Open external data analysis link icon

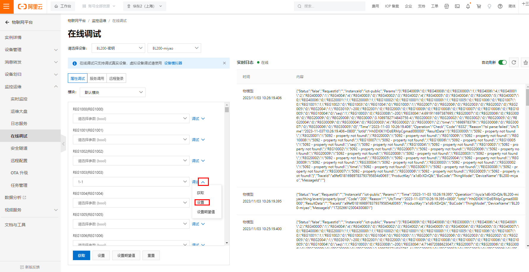[x=24, y=197]
